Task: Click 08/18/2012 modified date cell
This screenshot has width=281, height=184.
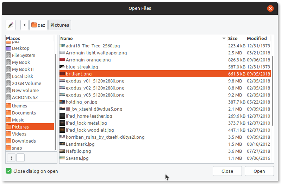Action: pos(258,144)
